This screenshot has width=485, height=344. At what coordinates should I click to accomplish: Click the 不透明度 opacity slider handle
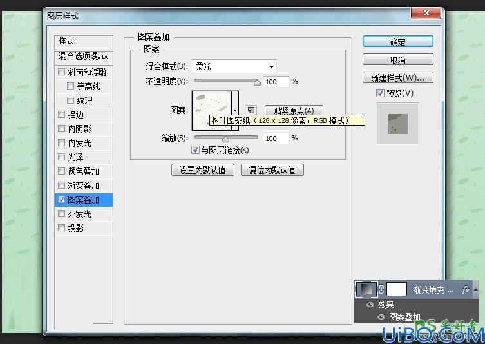click(257, 82)
